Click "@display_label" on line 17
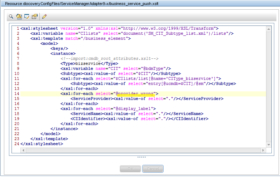This screenshot has height=177, width=280. click(x=133, y=109)
